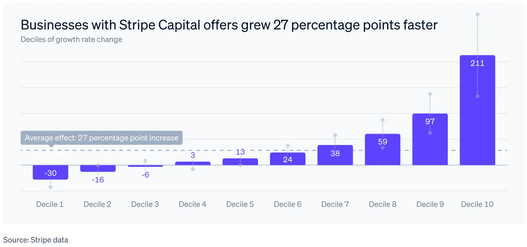The height and width of the screenshot is (247, 527).
Task: Click the 'Deciles of growth rate change' subtitle
Action: pos(71,40)
